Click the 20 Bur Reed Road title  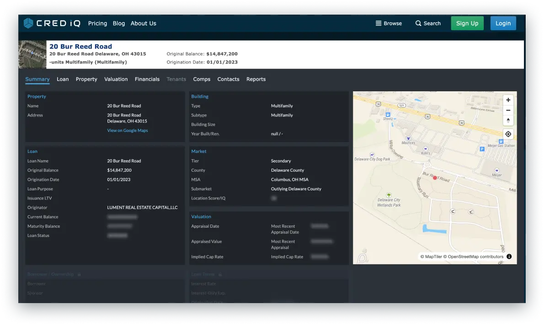pos(80,47)
